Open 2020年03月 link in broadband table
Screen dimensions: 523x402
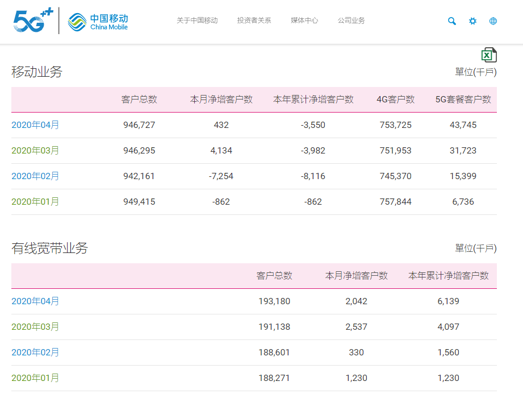click(35, 326)
